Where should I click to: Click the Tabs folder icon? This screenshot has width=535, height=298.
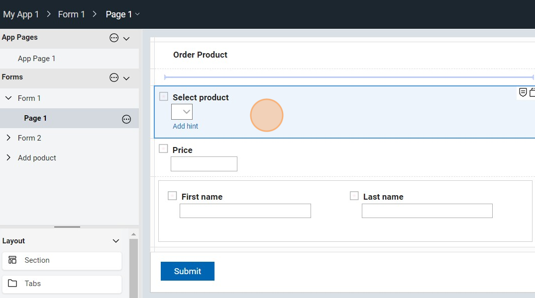tap(12, 284)
